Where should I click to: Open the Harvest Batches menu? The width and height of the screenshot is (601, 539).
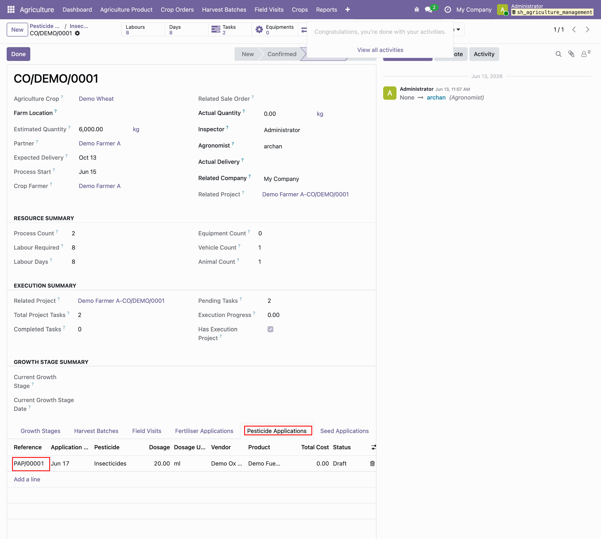pyautogui.click(x=224, y=9)
